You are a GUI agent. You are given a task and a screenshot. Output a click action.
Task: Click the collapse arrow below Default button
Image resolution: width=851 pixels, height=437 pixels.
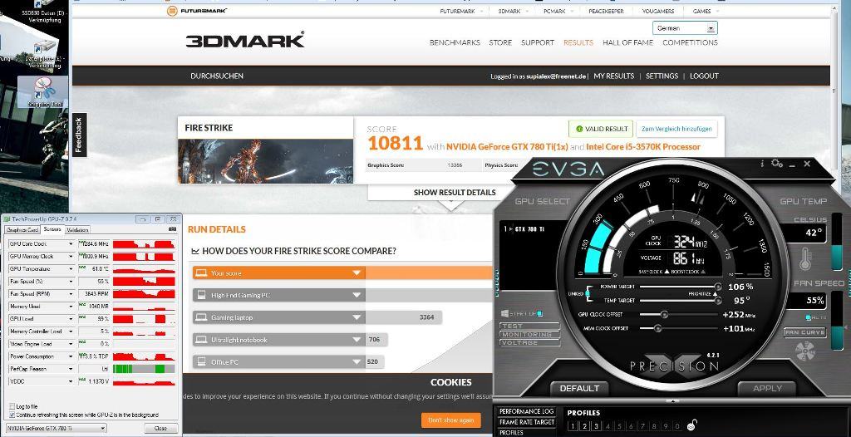673,402
